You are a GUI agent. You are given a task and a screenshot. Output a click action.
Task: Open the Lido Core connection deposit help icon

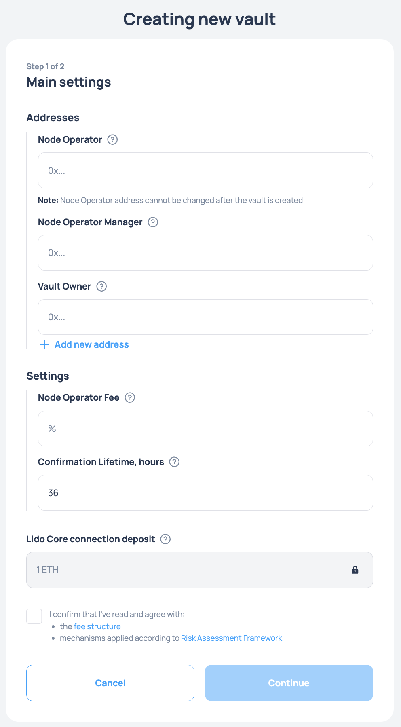(x=165, y=539)
